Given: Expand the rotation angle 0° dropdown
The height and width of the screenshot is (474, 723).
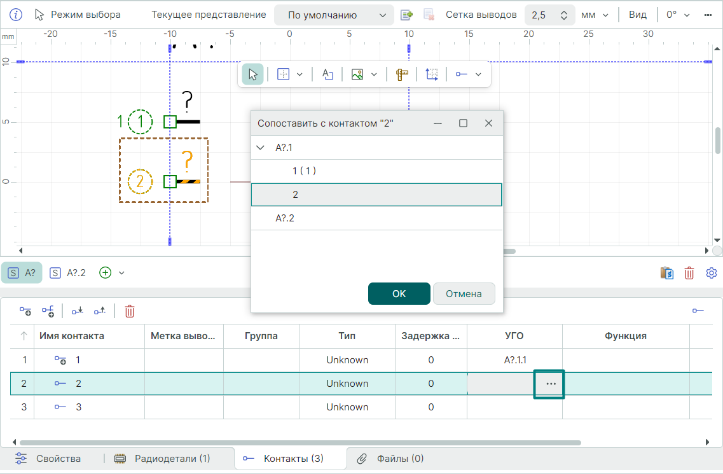Looking at the screenshot, I should [679, 15].
